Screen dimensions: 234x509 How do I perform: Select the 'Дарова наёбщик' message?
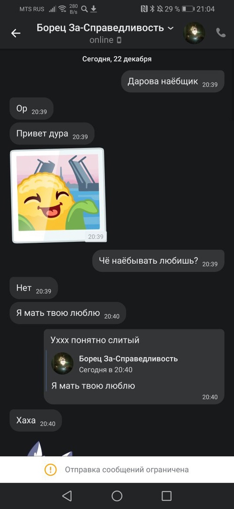pos(173,81)
